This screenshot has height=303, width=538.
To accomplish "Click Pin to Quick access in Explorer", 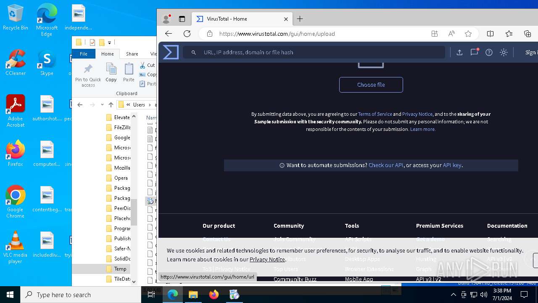I will tap(88, 76).
